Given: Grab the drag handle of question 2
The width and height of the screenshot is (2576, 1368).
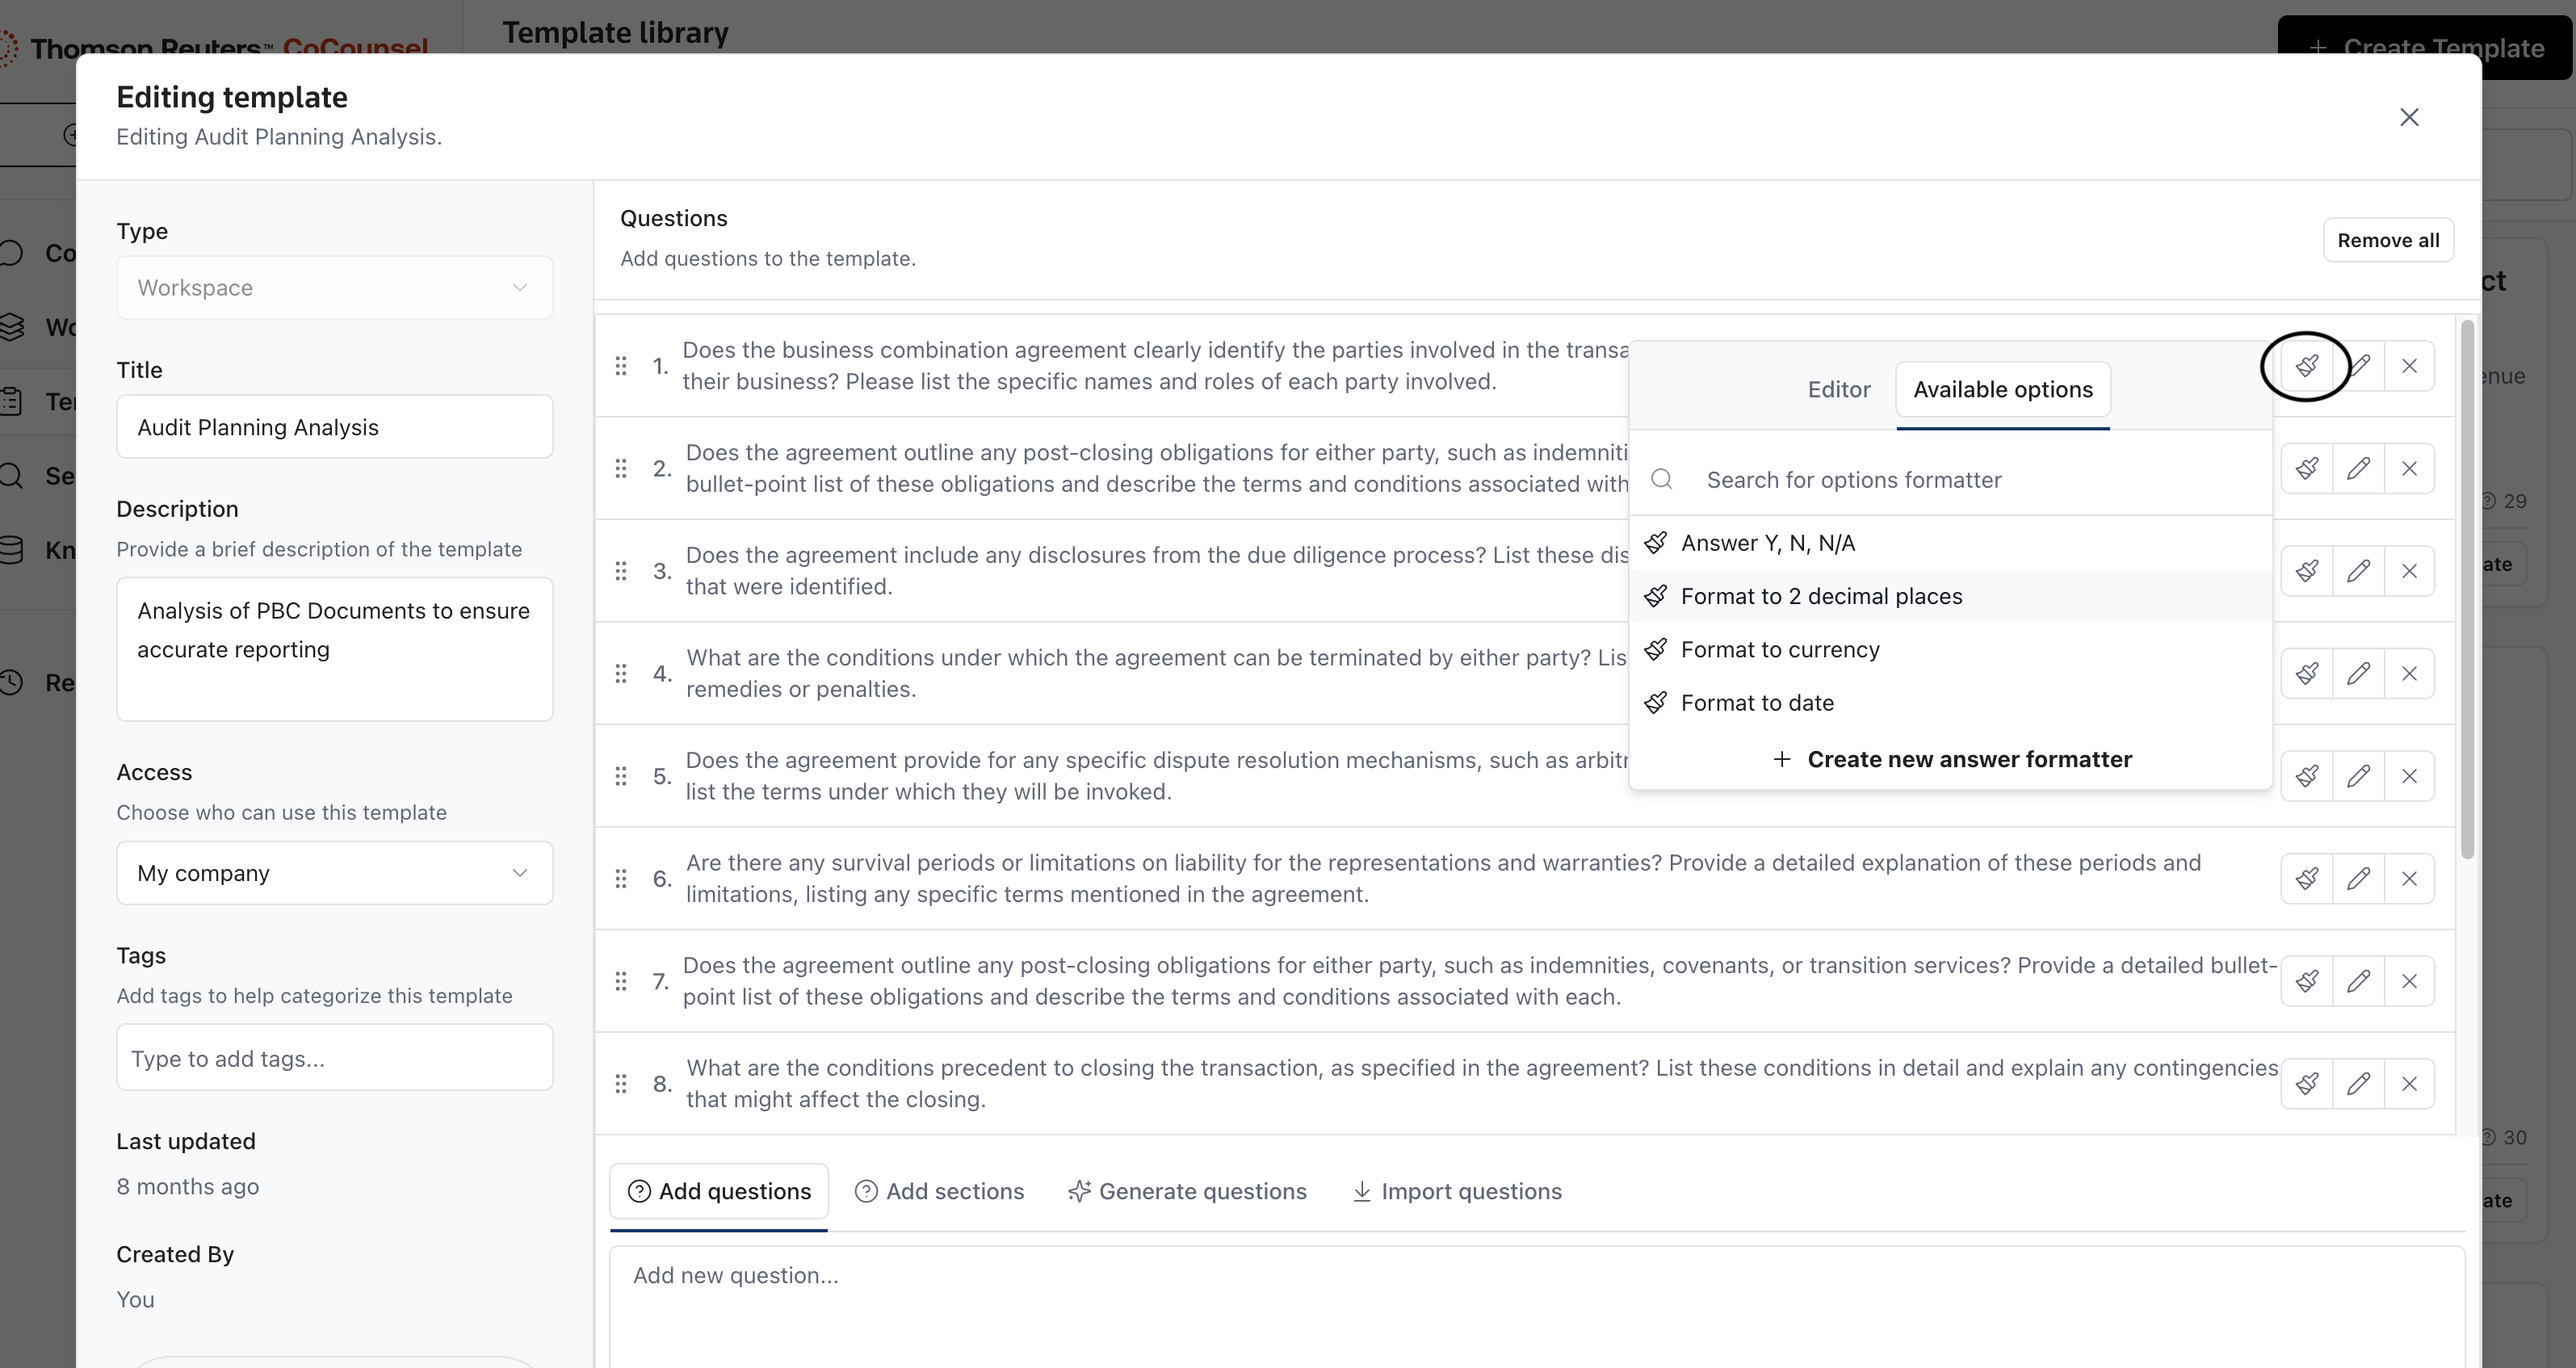Looking at the screenshot, I should (x=621, y=468).
